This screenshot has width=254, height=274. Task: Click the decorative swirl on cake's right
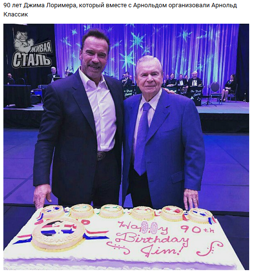point(209,249)
